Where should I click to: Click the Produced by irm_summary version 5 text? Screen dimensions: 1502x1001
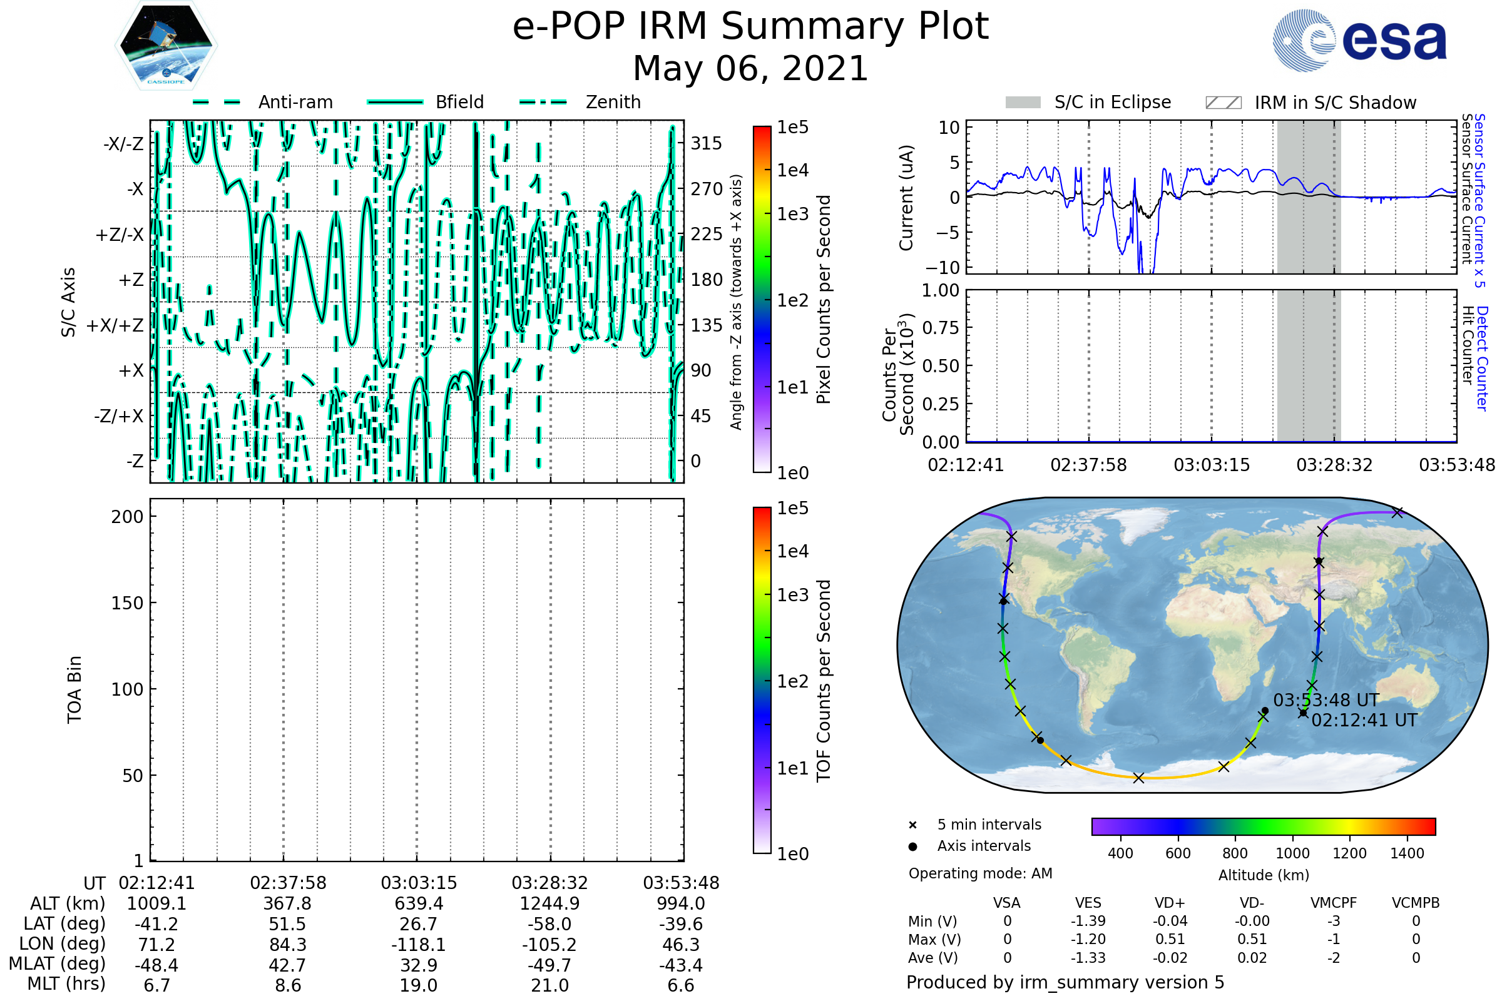tap(1065, 982)
